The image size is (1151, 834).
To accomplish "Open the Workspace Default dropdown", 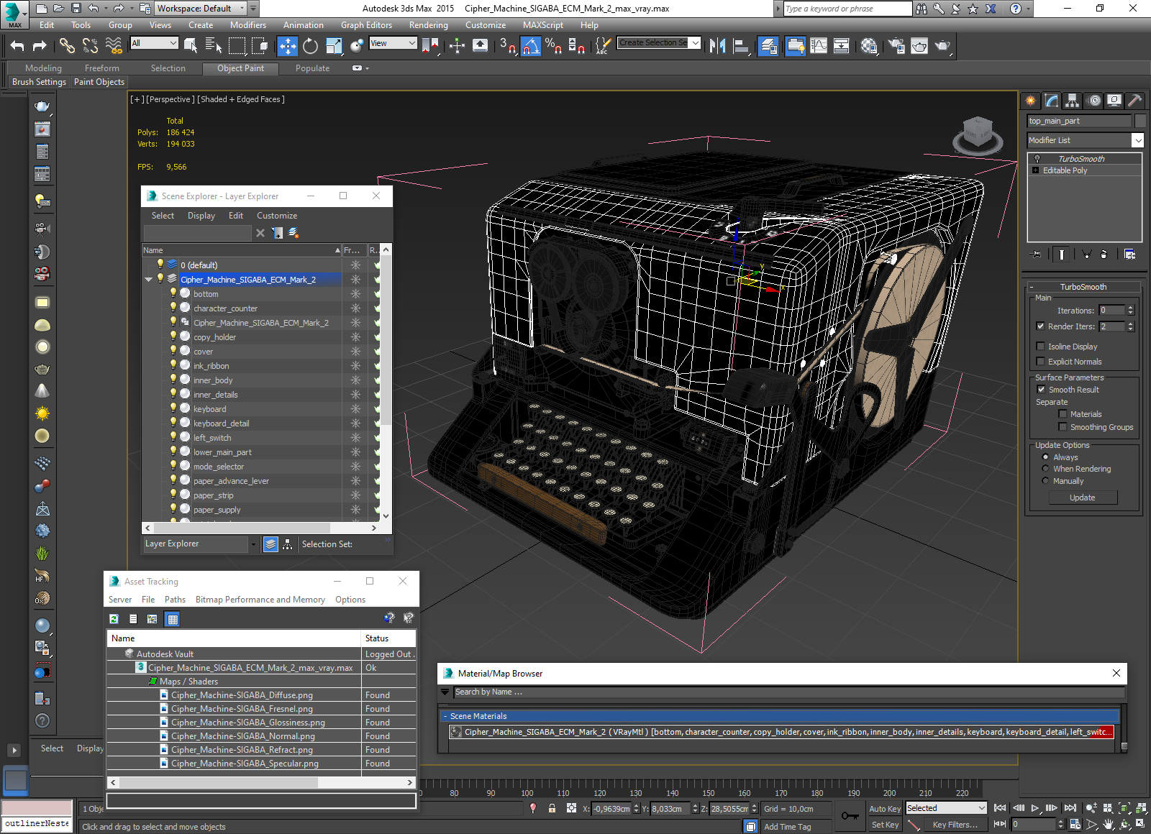I will point(201,9).
